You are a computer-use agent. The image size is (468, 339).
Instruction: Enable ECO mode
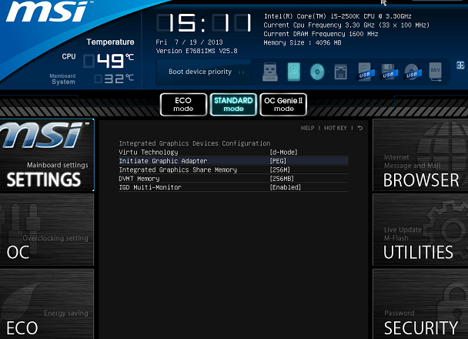(x=183, y=105)
